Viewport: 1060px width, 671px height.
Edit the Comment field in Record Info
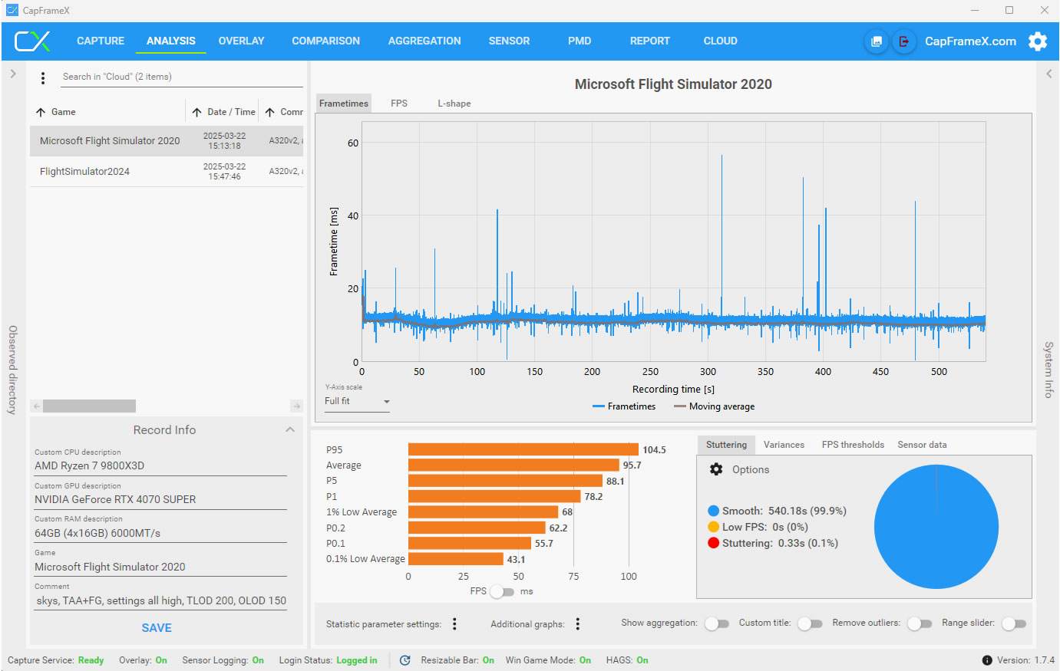coord(160,601)
